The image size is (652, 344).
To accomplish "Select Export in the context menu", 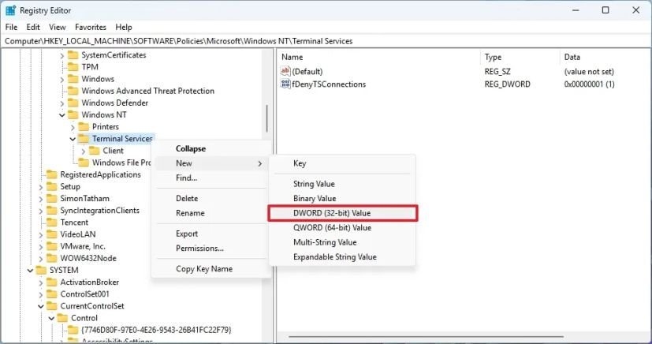I will (x=211, y=234).
